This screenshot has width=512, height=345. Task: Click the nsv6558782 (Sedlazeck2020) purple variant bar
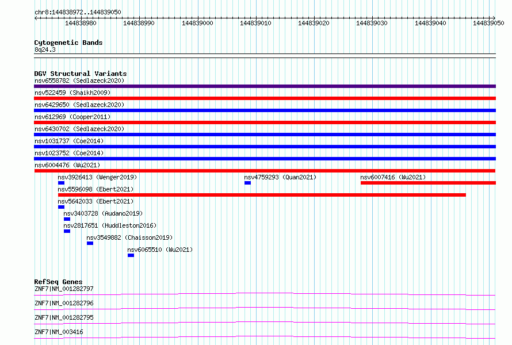point(265,86)
